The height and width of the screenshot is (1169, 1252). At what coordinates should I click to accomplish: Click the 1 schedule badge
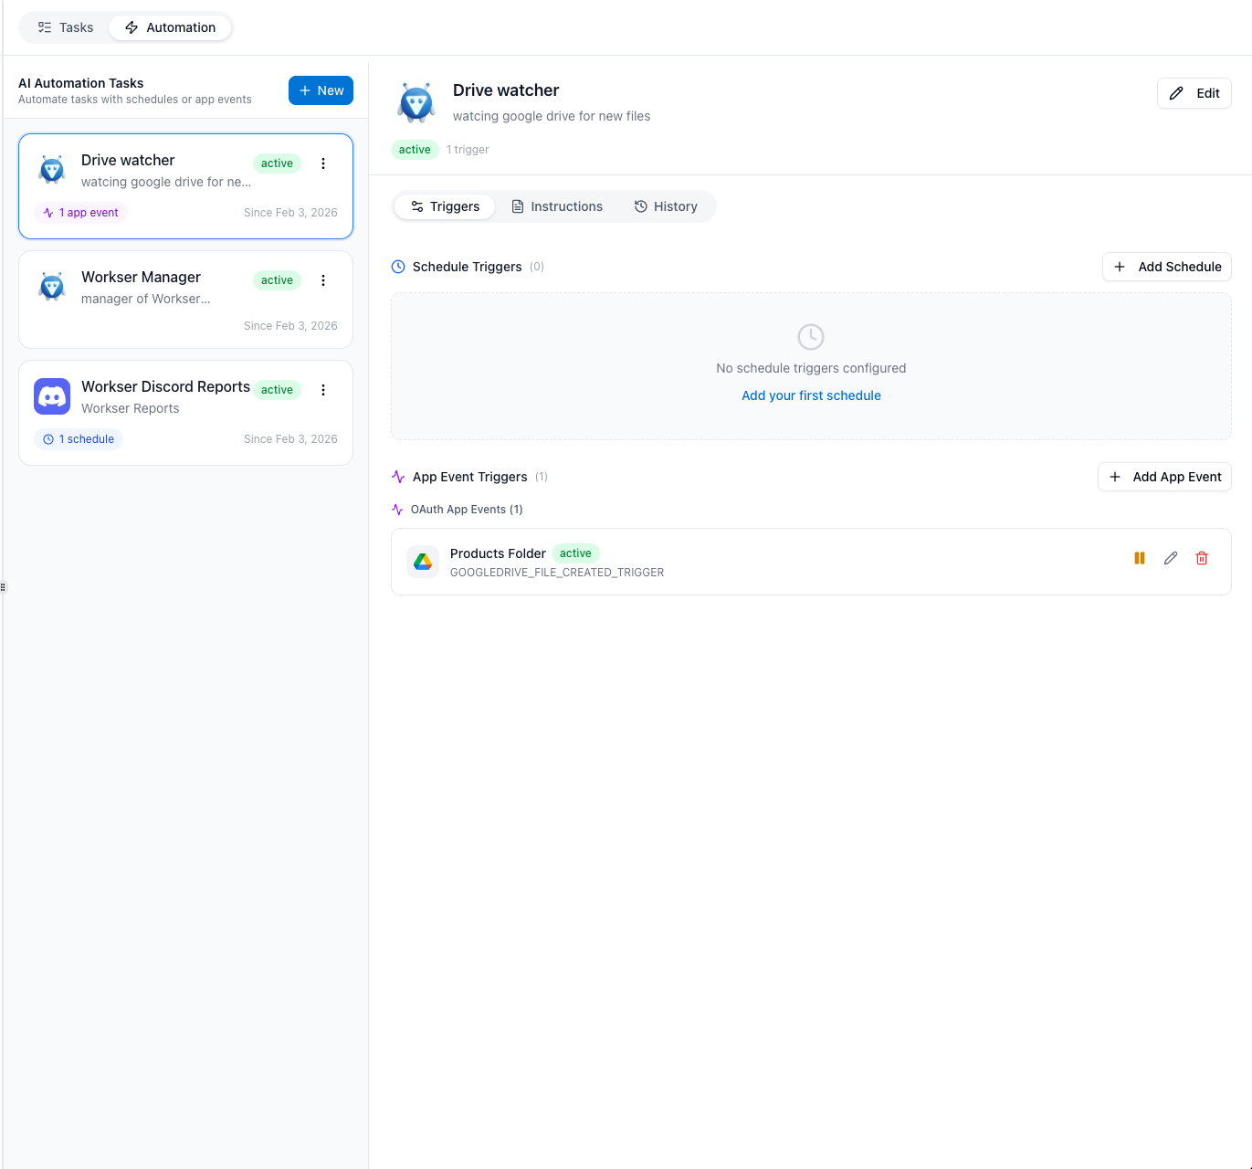(x=79, y=439)
